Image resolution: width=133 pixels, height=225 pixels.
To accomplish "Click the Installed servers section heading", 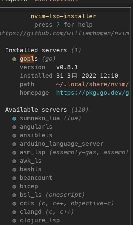I will [36, 50].
